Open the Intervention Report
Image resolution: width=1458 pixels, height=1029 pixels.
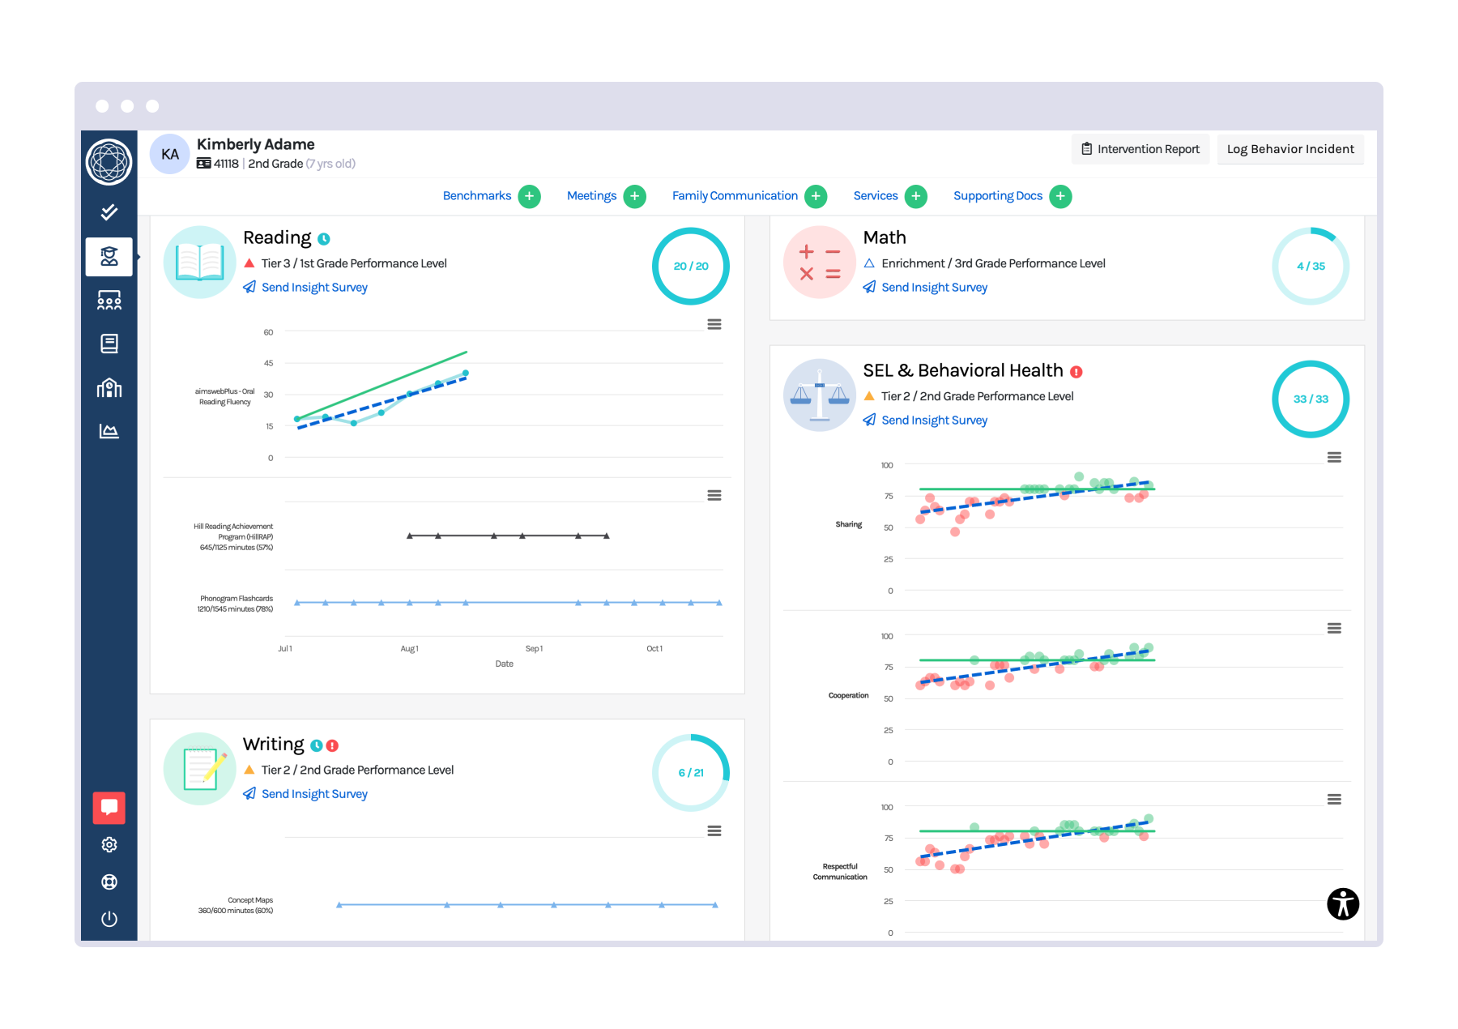tap(1140, 149)
